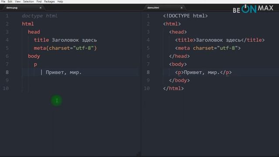Click 'meta(charset="utf-8")' in pug file
Image resolution: width=279 pixels, height=157 pixels.
[65, 48]
